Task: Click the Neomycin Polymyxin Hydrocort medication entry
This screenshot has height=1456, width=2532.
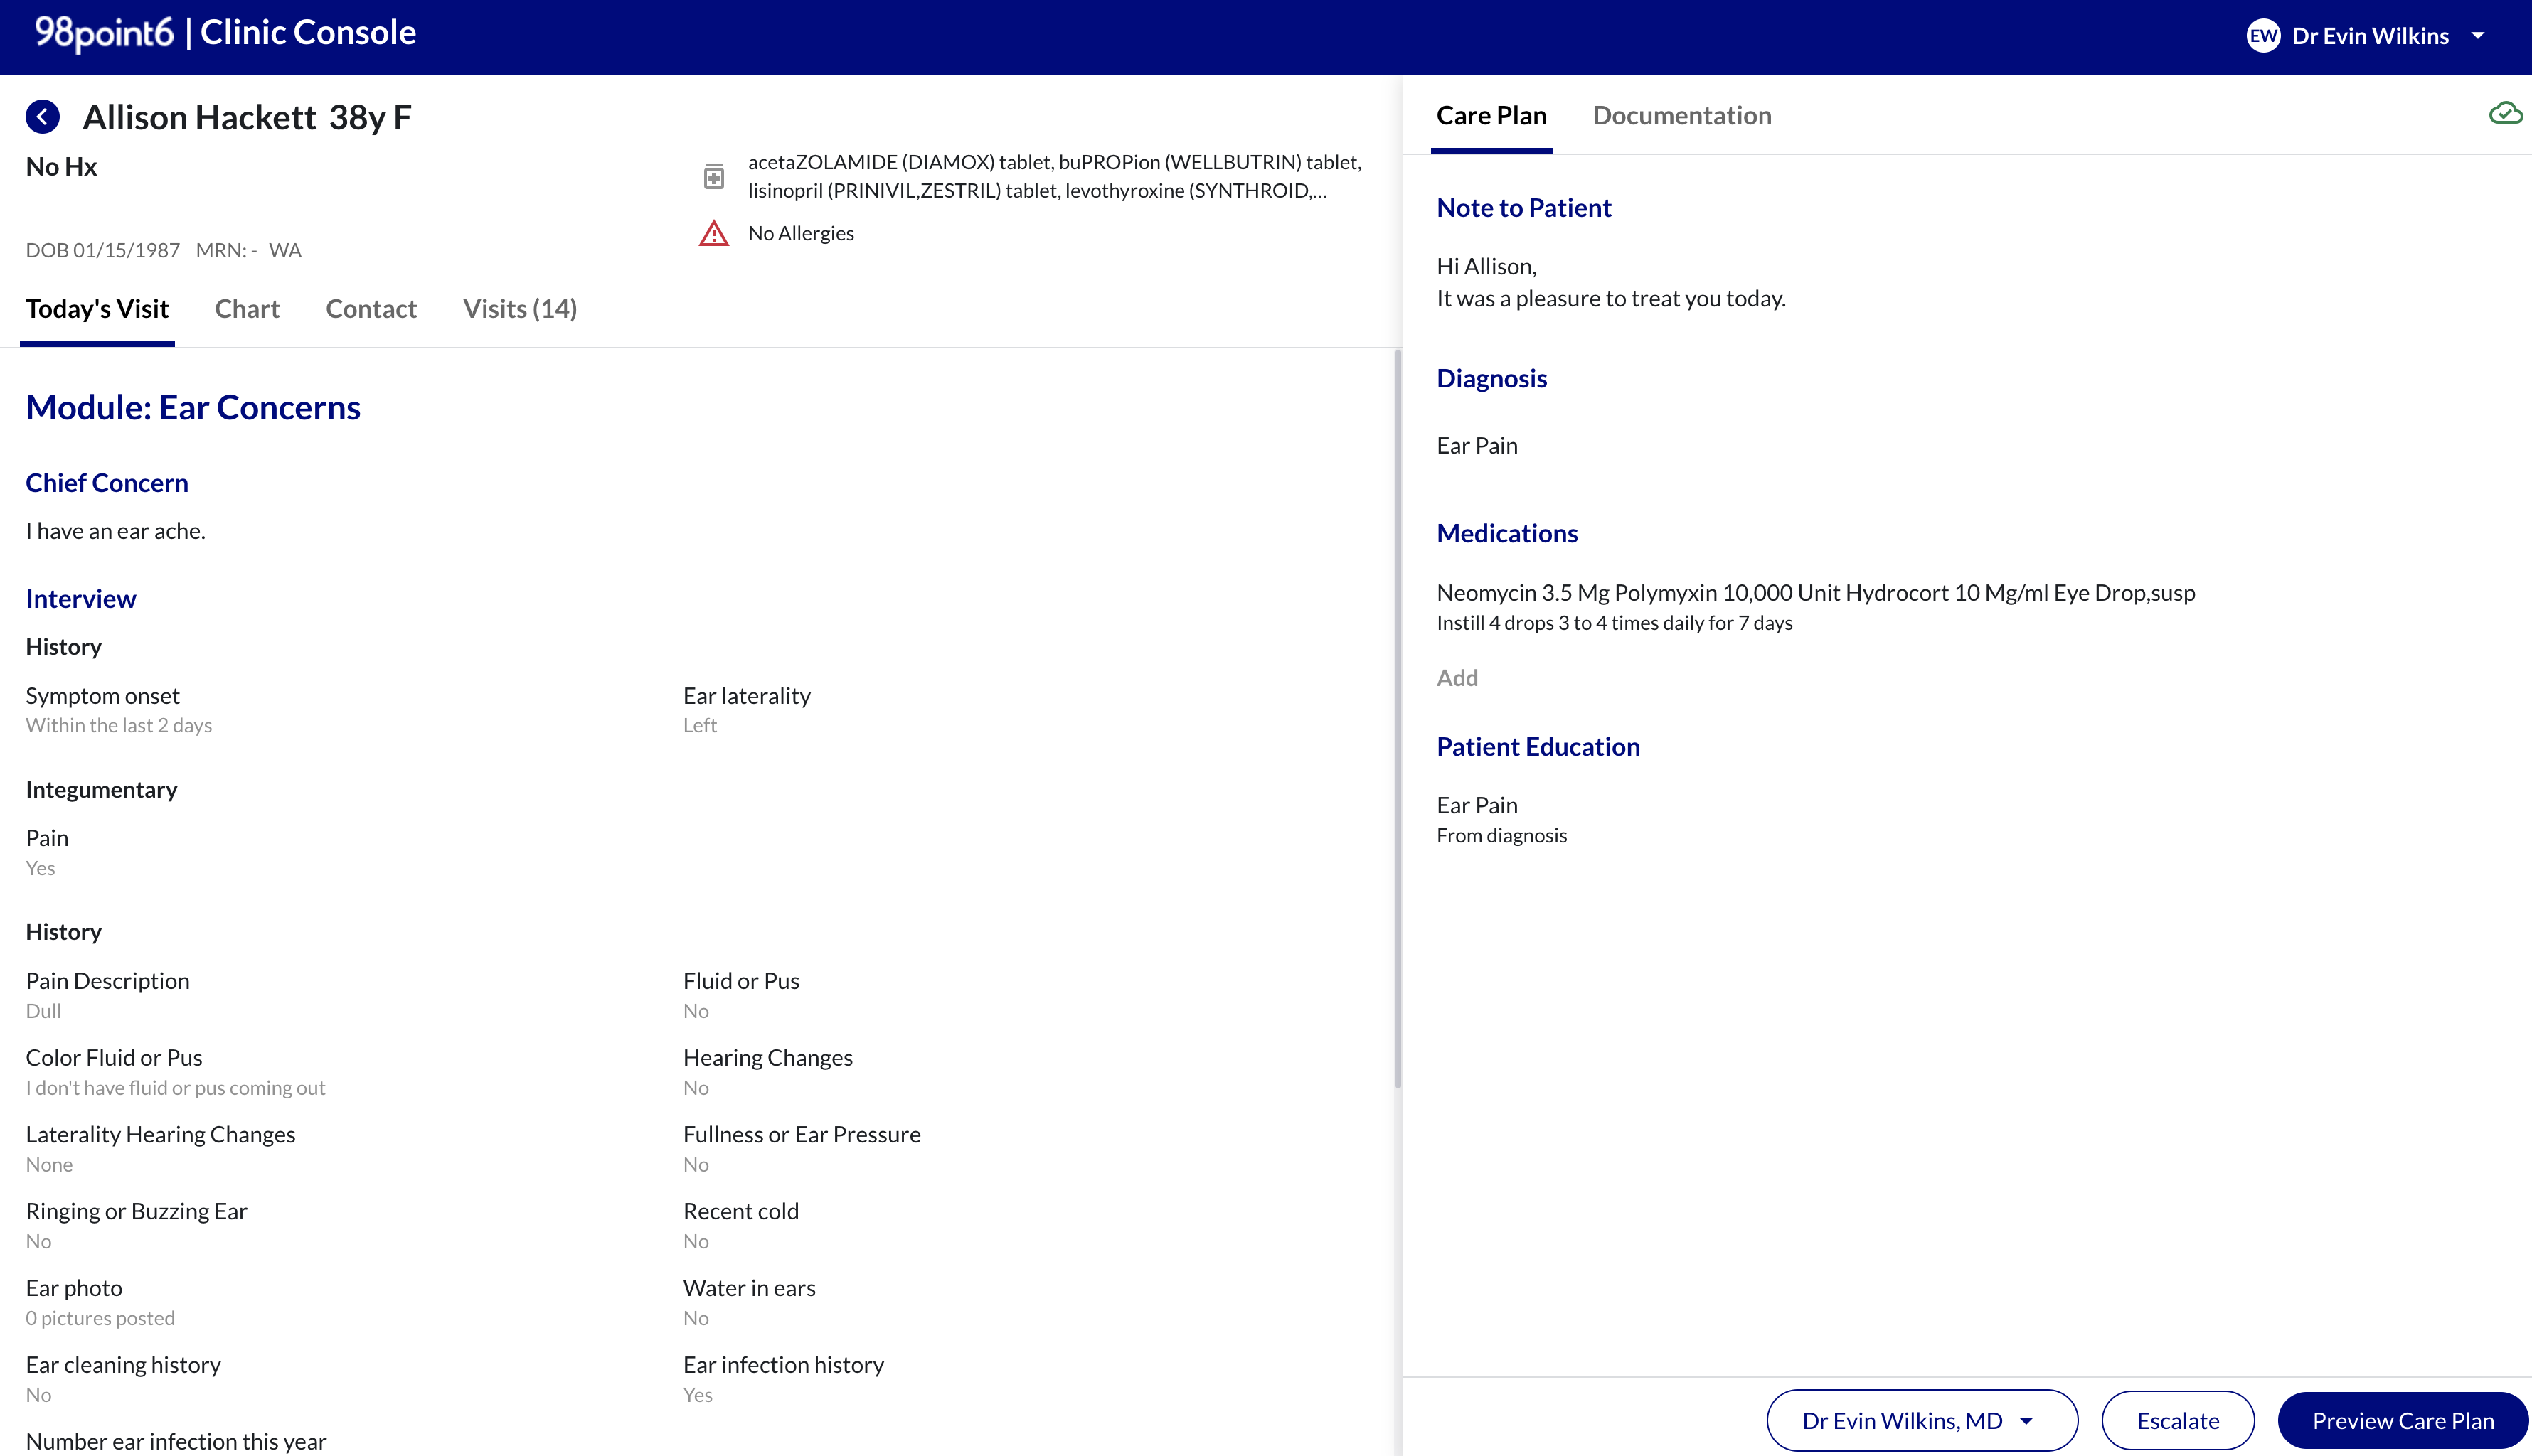Action: tap(1816, 606)
